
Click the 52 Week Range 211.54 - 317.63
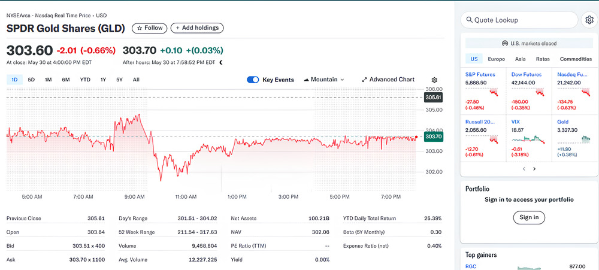197,232
